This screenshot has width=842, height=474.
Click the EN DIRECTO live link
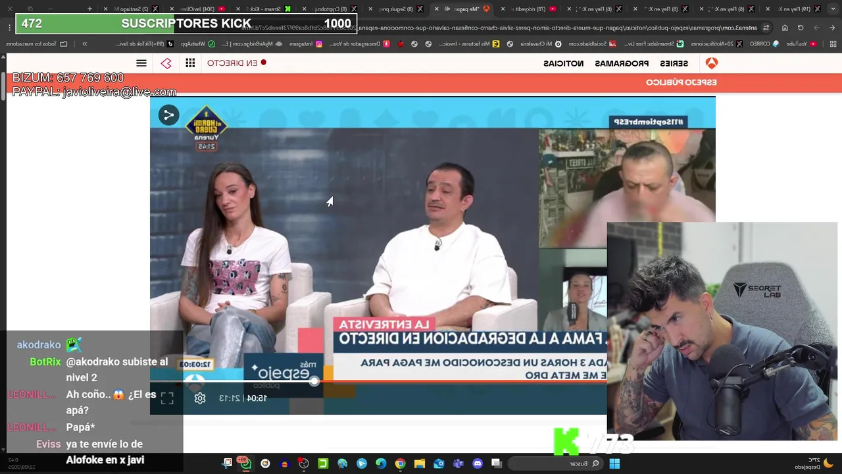(x=237, y=63)
